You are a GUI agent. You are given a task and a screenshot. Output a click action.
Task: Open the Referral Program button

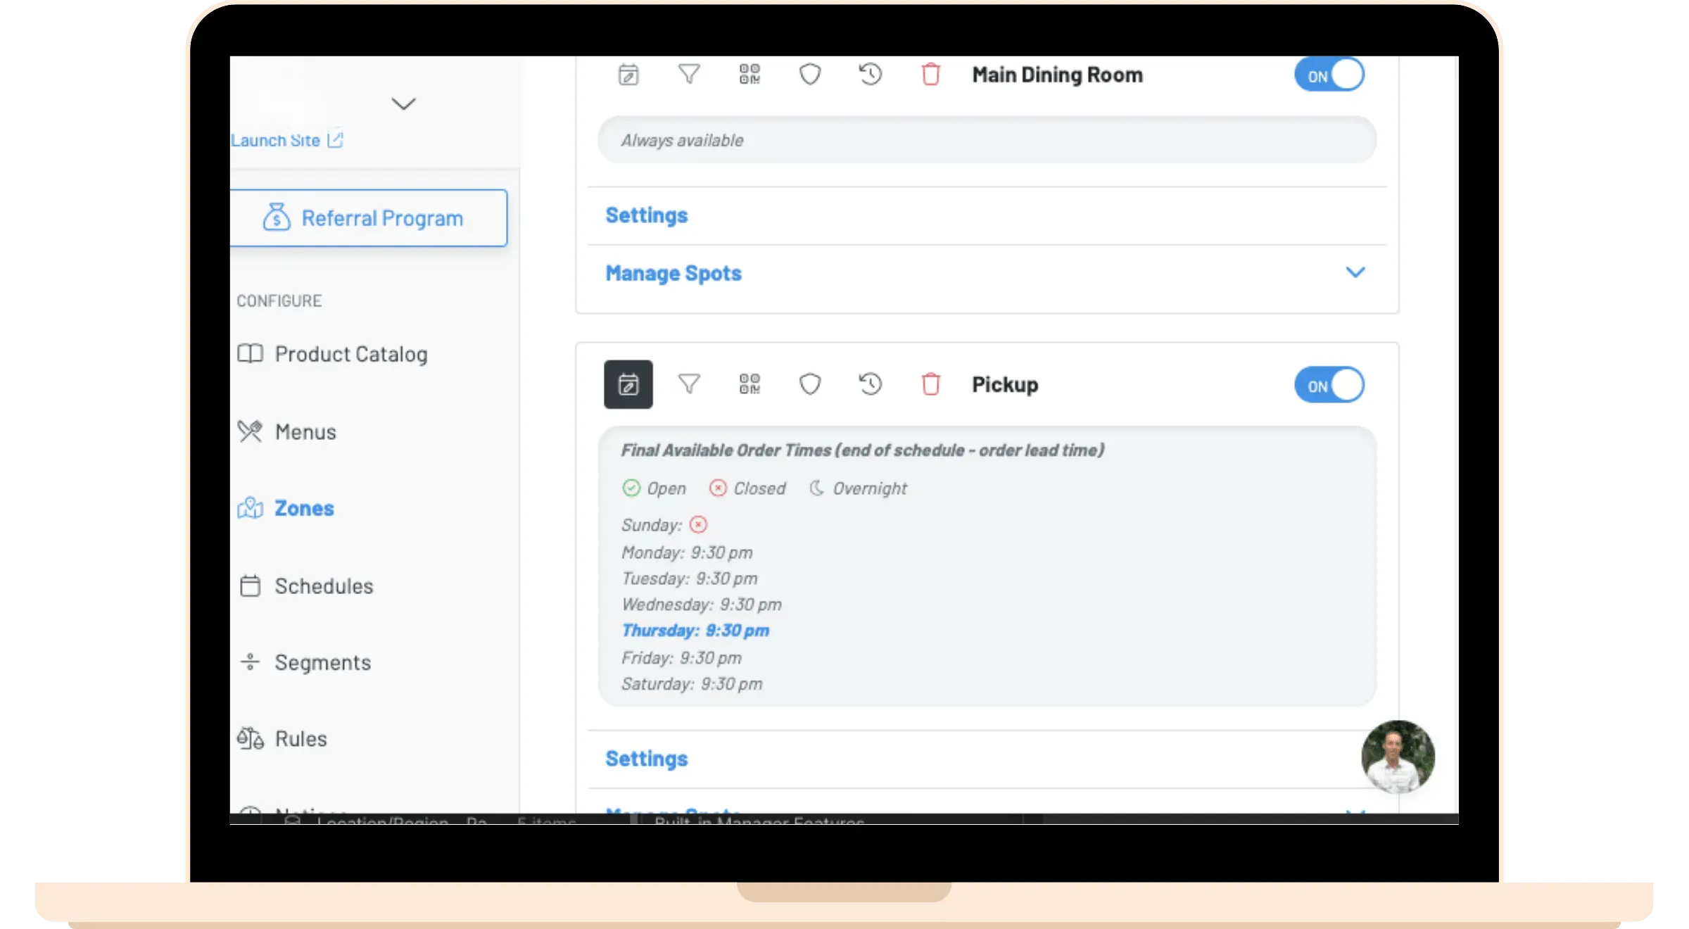point(368,218)
